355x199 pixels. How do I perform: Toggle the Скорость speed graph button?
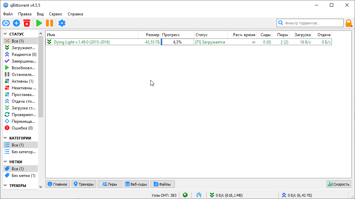coord(339,184)
